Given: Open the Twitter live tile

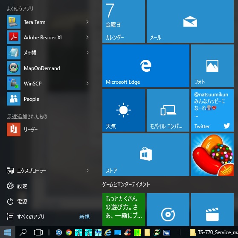Looking at the screenshot, I should 212,110.
